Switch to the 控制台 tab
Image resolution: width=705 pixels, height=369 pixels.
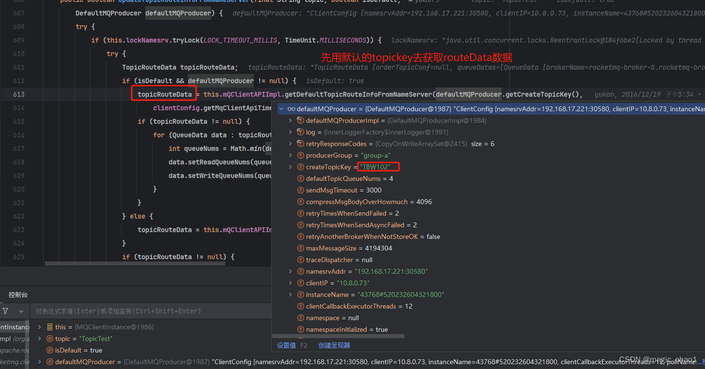pos(18,295)
